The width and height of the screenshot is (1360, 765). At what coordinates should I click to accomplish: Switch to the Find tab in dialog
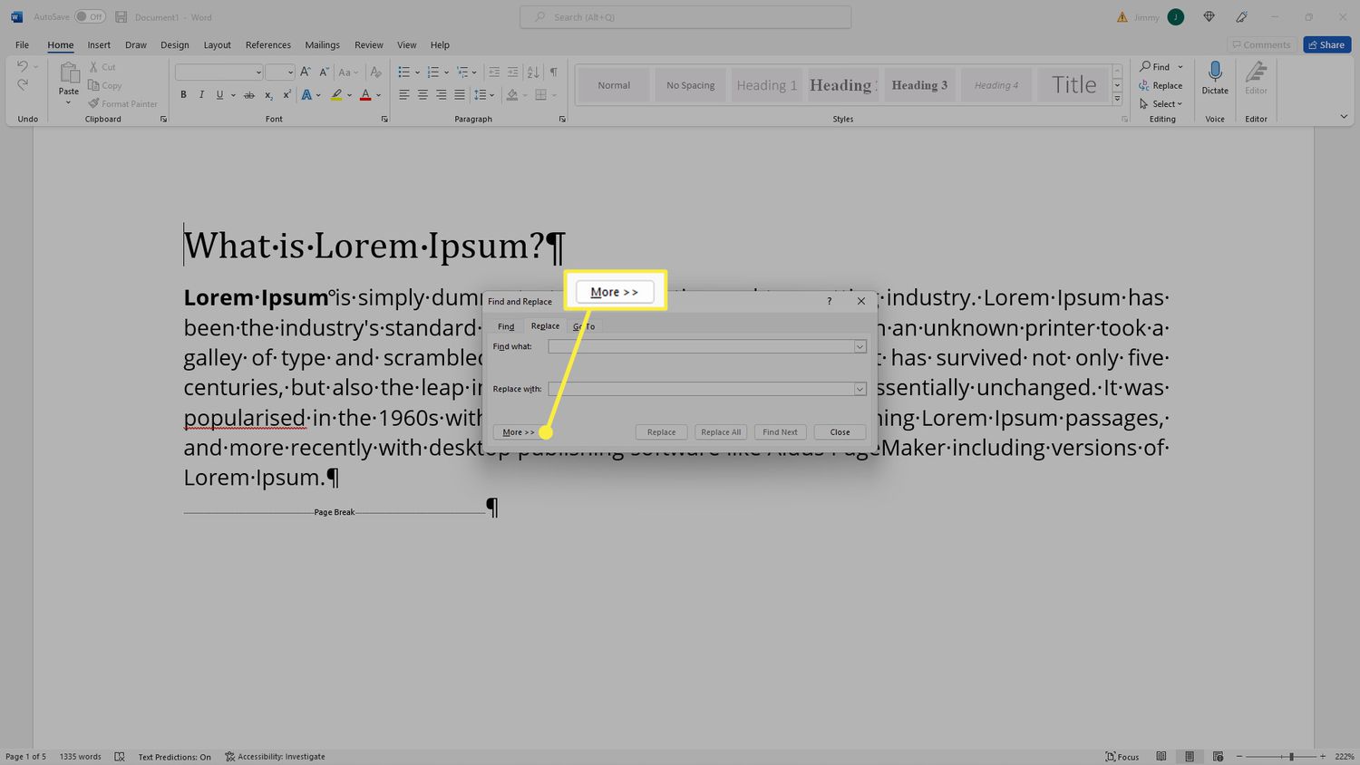click(506, 326)
